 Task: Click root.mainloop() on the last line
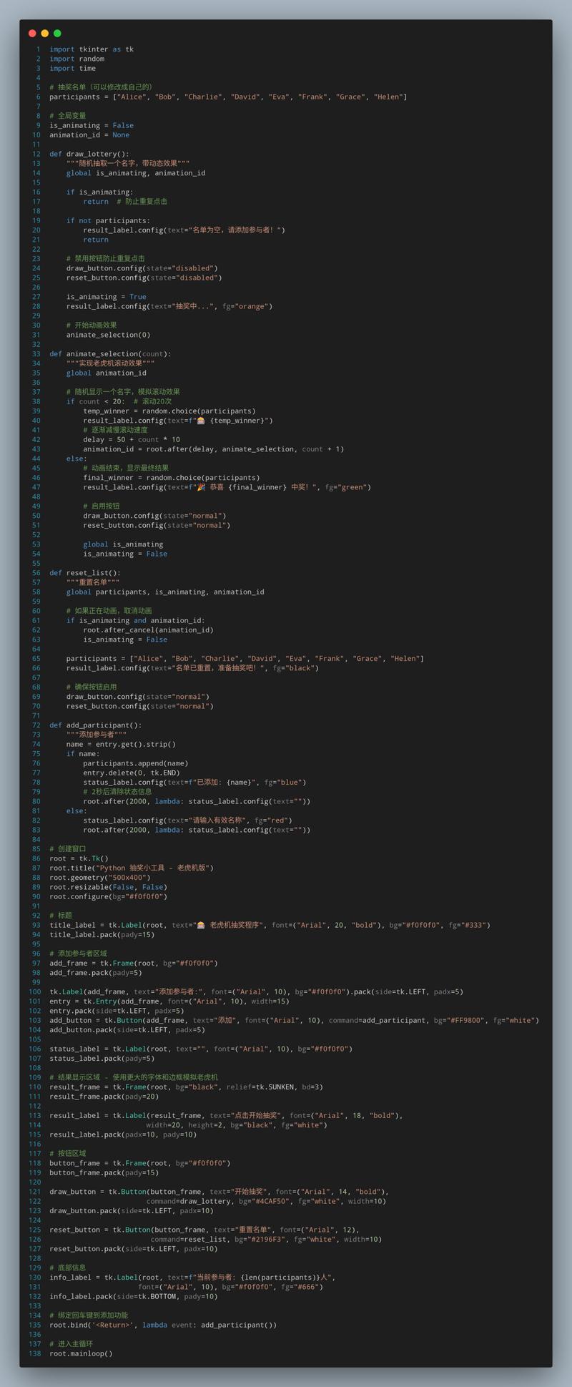click(x=81, y=1353)
